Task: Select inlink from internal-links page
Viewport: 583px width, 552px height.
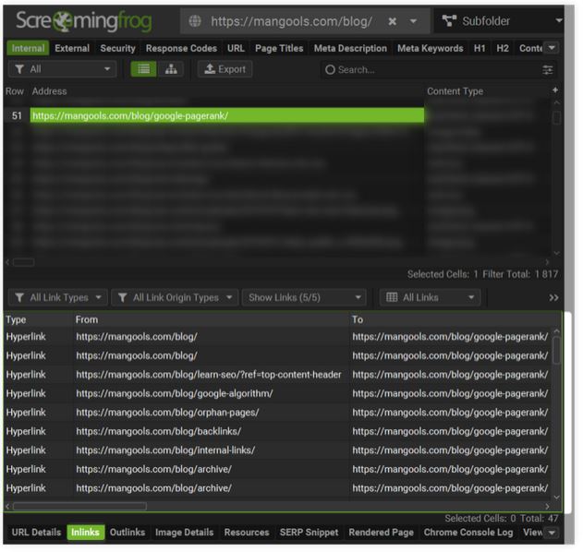Action: point(165,450)
